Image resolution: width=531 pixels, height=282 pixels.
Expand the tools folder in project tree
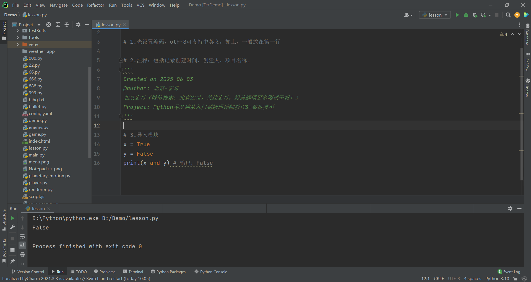(x=18, y=37)
